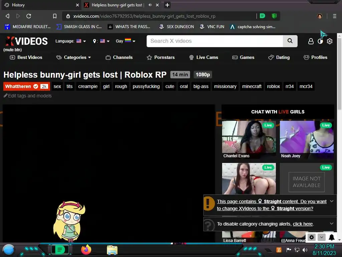Open the SMASH GLASS IN C... bookmark
The width and height of the screenshot is (342, 257).
79,27
